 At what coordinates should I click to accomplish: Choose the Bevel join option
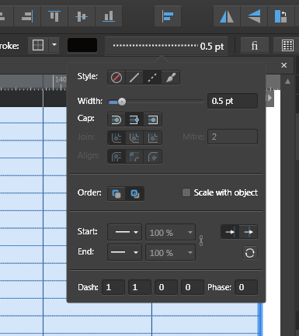click(x=134, y=138)
